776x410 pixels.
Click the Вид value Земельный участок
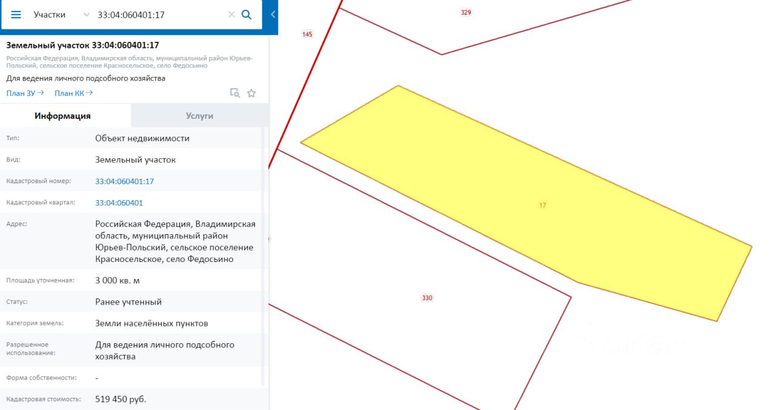coord(135,160)
